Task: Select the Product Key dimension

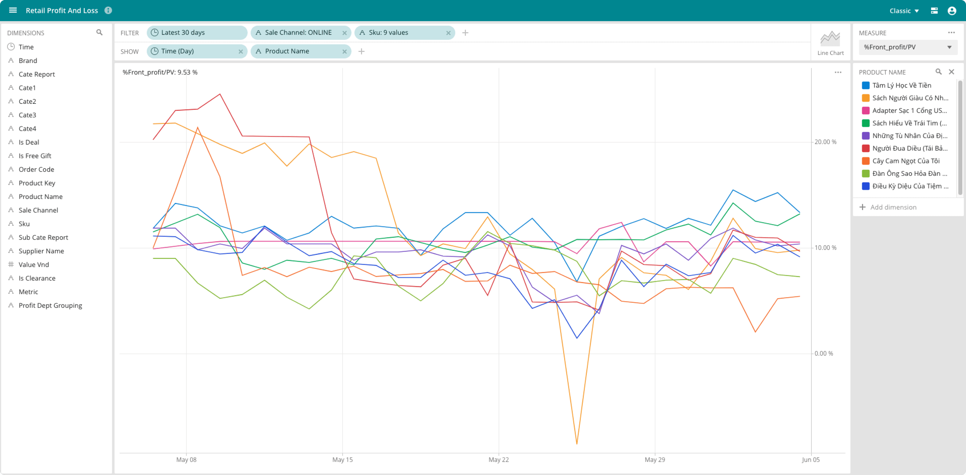Action: [x=56, y=183]
